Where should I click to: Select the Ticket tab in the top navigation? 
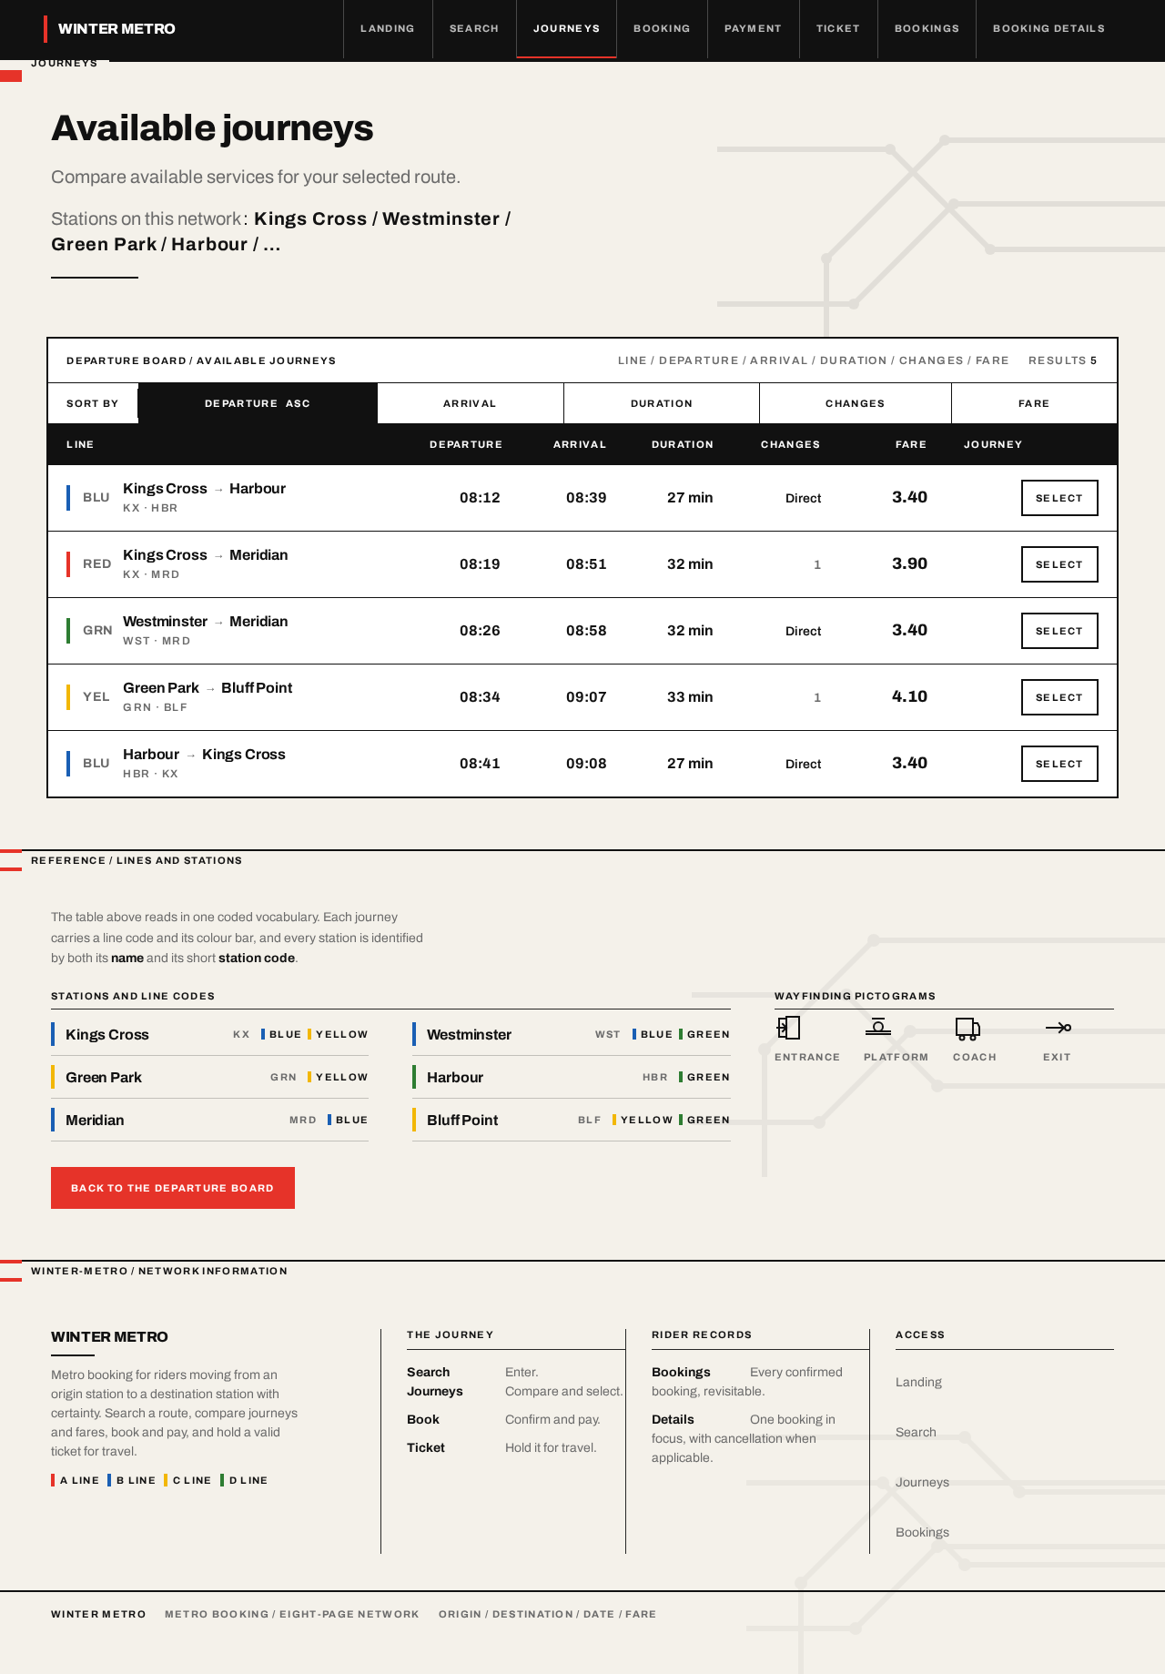[838, 29]
